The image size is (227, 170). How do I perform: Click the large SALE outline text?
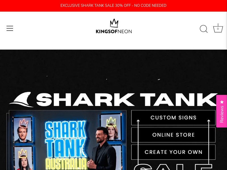(x=173, y=167)
